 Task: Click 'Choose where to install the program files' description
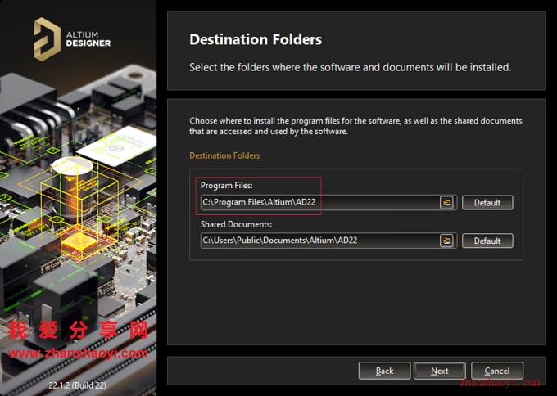[355, 126]
